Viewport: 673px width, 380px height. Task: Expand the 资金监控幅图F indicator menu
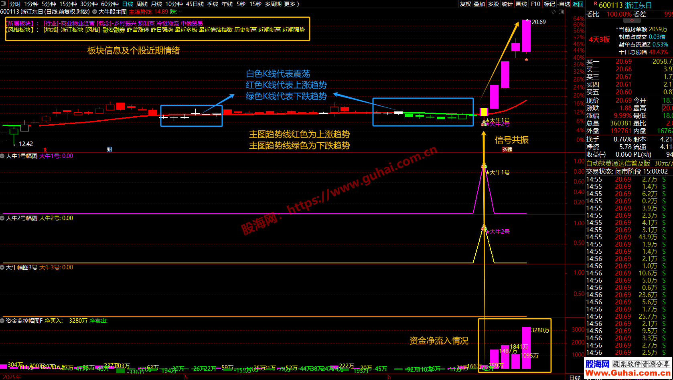2,321
